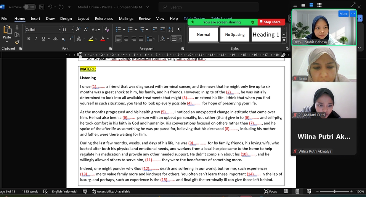Open the View tab
Screen dimensions: 366x197
[160, 19]
